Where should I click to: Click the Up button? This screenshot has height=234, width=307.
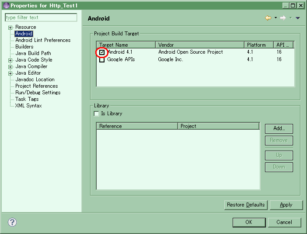(x=279, y=155)
